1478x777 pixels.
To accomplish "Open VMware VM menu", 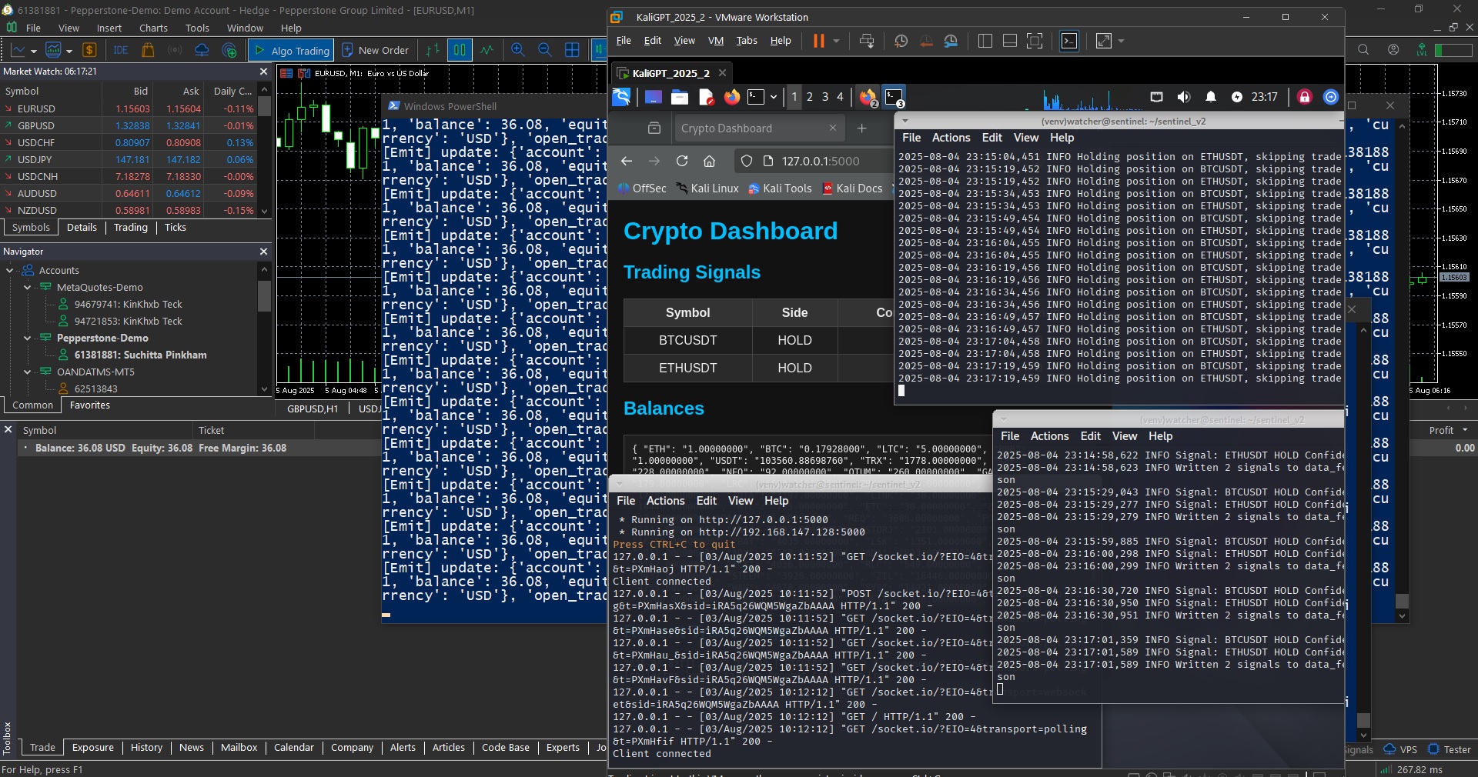I will point(716,41).
